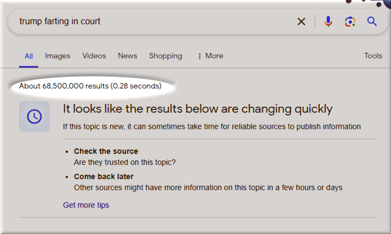Screen dimensions: 391x234
Task: Click the clock icon beside the notice
Action: [x=34, y=117]
